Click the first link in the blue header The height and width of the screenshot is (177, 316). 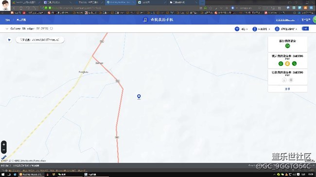tap(7, 20)
